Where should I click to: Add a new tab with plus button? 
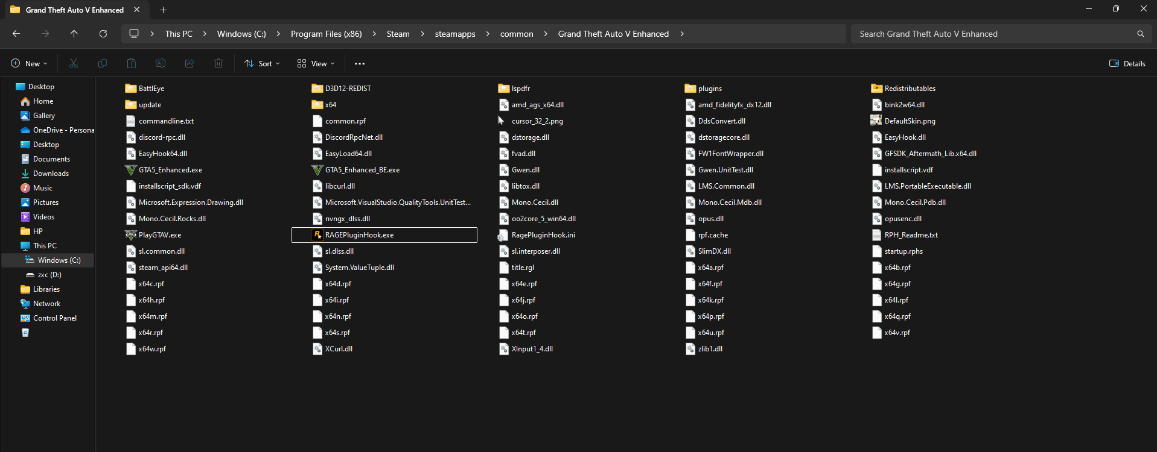point(163,10)
